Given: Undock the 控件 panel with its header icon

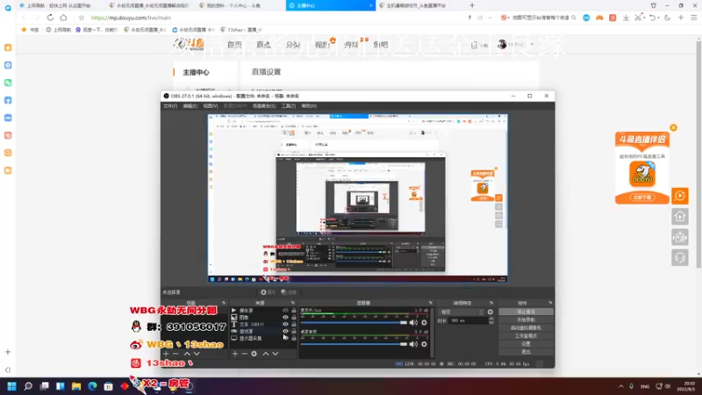Looking at the screenshot, I should click(x=550, y=303).
